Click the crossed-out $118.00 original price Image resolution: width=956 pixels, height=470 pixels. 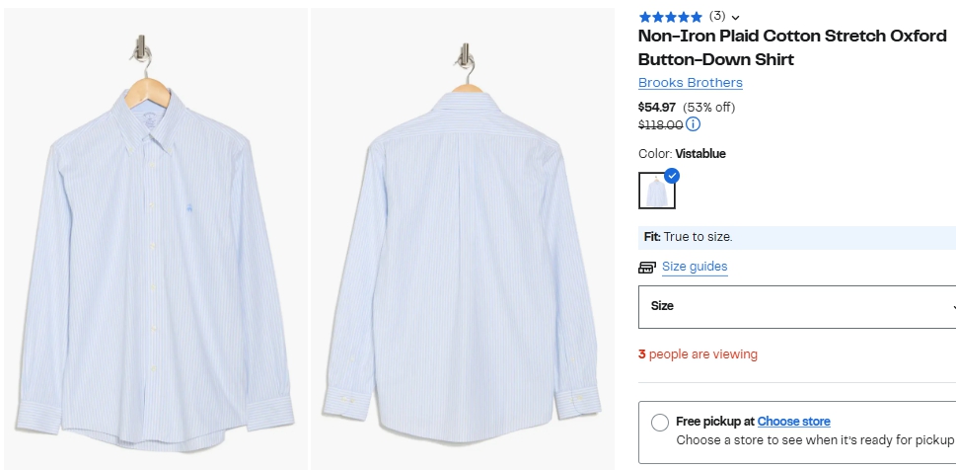coord(660,124)
